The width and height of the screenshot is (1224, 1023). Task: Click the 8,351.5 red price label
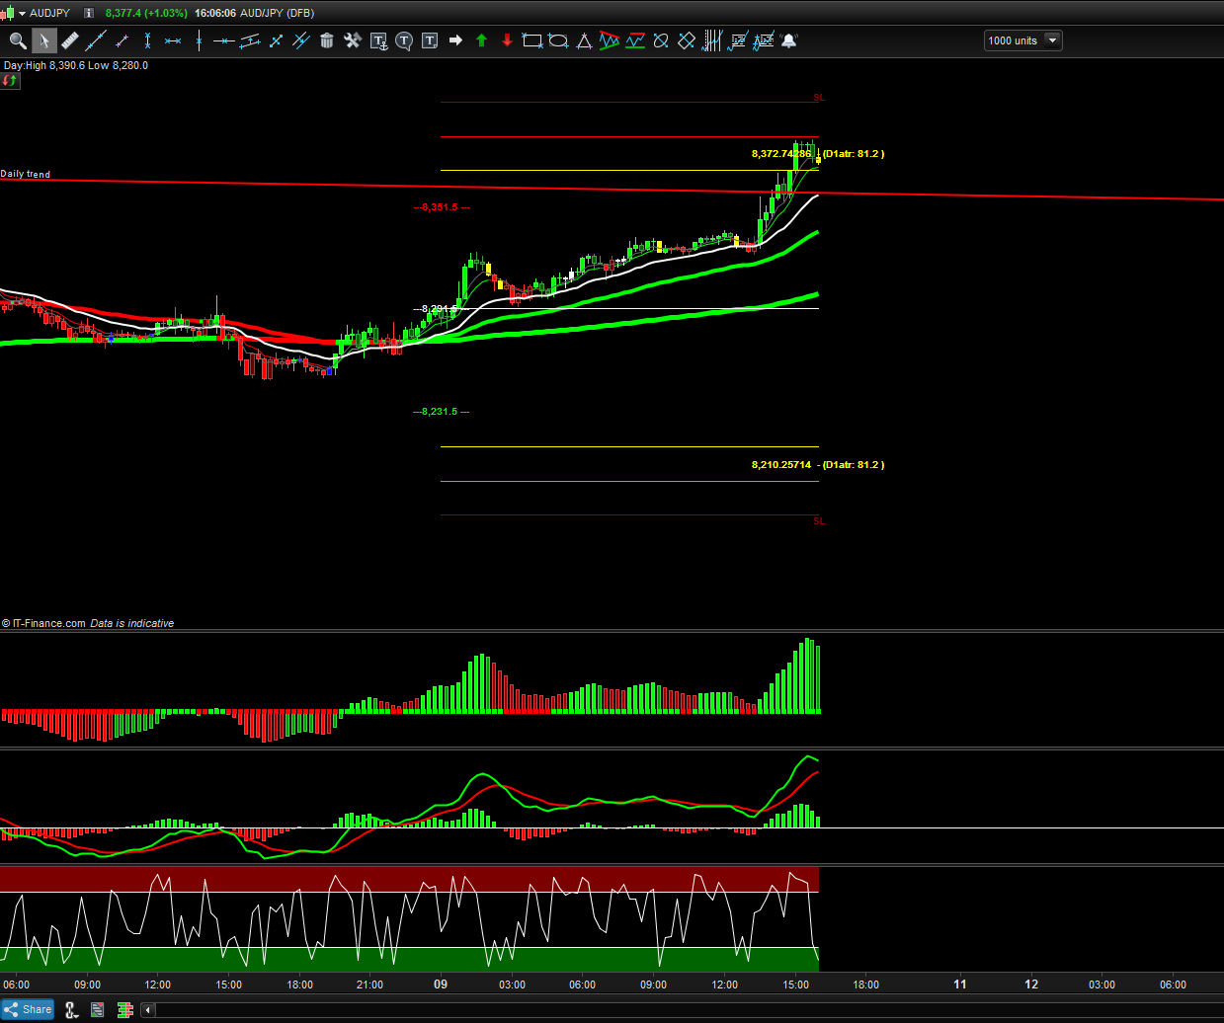pyautogui.click(x=442, y=207)
